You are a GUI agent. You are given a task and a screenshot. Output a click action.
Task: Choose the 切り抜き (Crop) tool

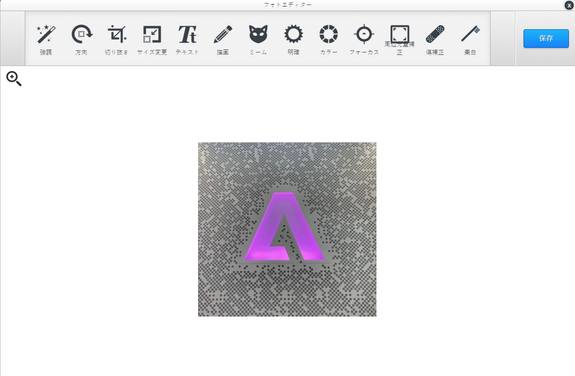click(x=117, y=39)
